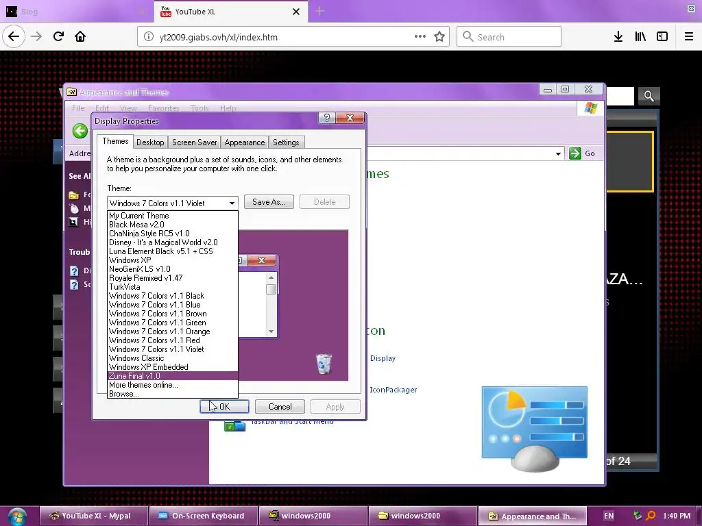Choose the TurkVista theme
Screen dimensions: 702x526
[x=173, y=287]
